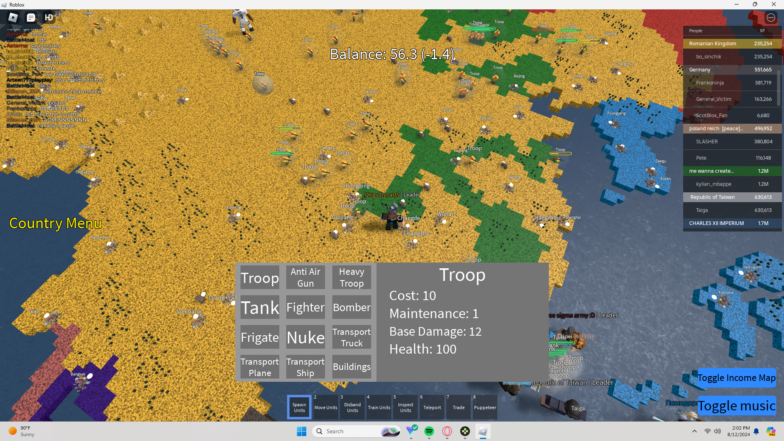The height and width of the screenshot is (441, 784).
Task: Click the leaderboard scrollbar
Action: tap(779, 87)
